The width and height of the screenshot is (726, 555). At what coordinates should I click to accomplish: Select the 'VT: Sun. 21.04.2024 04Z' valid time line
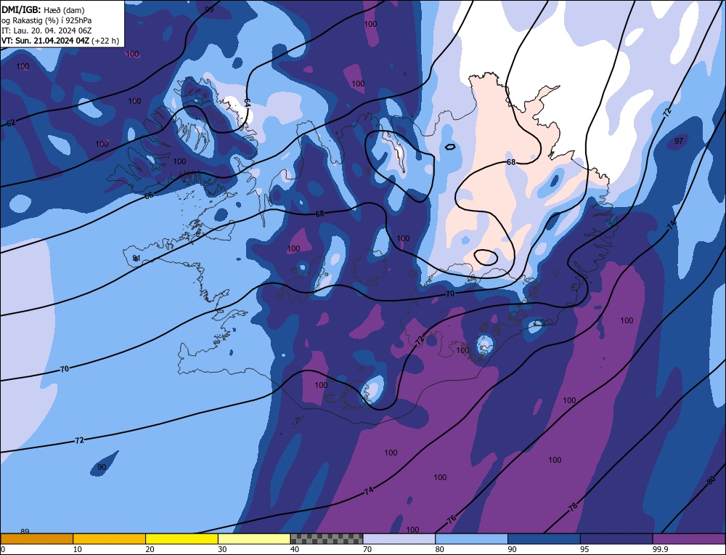click(x=45, y=41)
